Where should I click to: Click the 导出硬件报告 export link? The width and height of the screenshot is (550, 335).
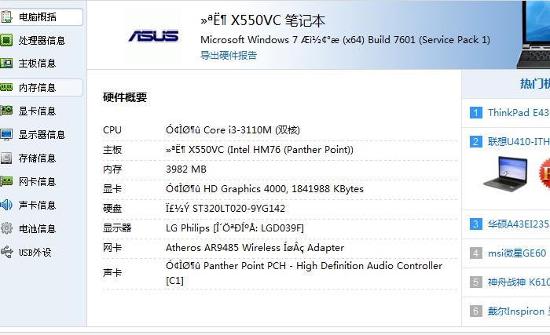[228, 55]
